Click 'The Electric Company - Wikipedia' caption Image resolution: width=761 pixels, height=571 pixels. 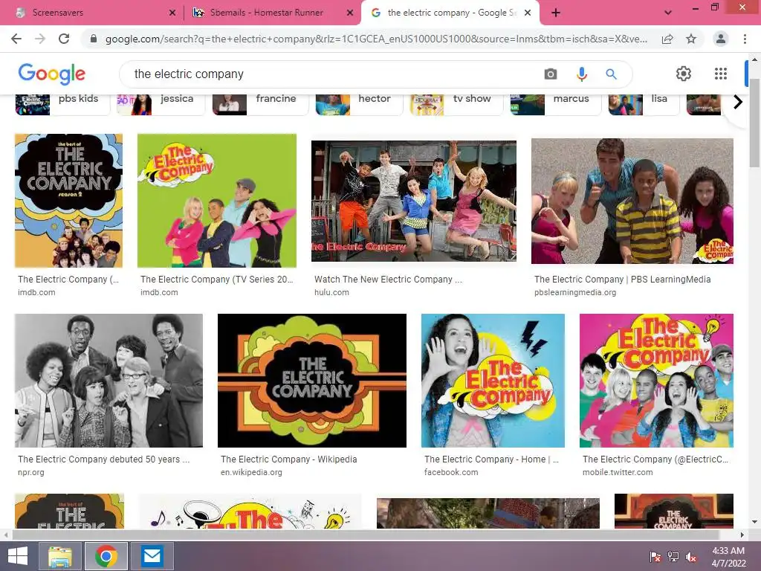click(x=289, y=459)
